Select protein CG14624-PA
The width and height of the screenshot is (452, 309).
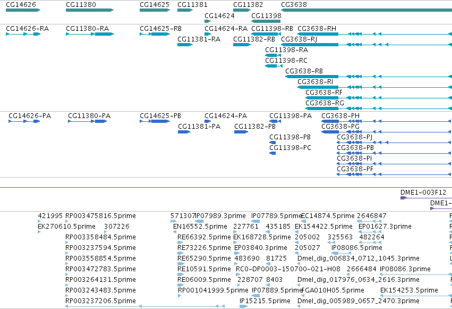(x=208, y=121)
